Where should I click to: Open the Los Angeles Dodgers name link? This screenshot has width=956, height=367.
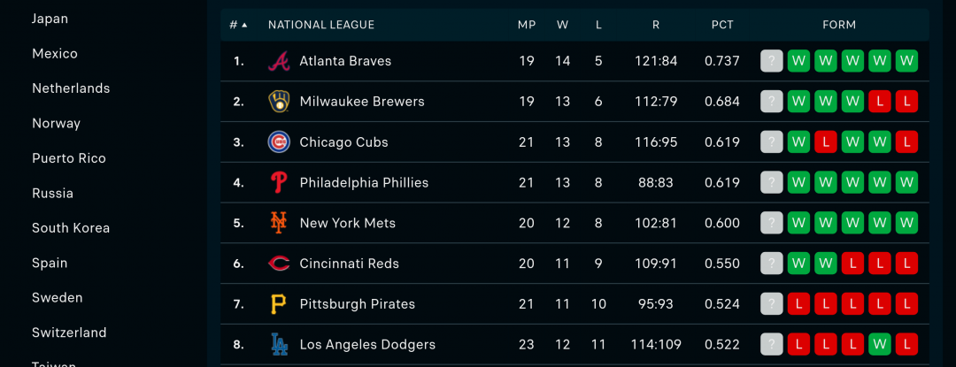click(x=367, y=345)
